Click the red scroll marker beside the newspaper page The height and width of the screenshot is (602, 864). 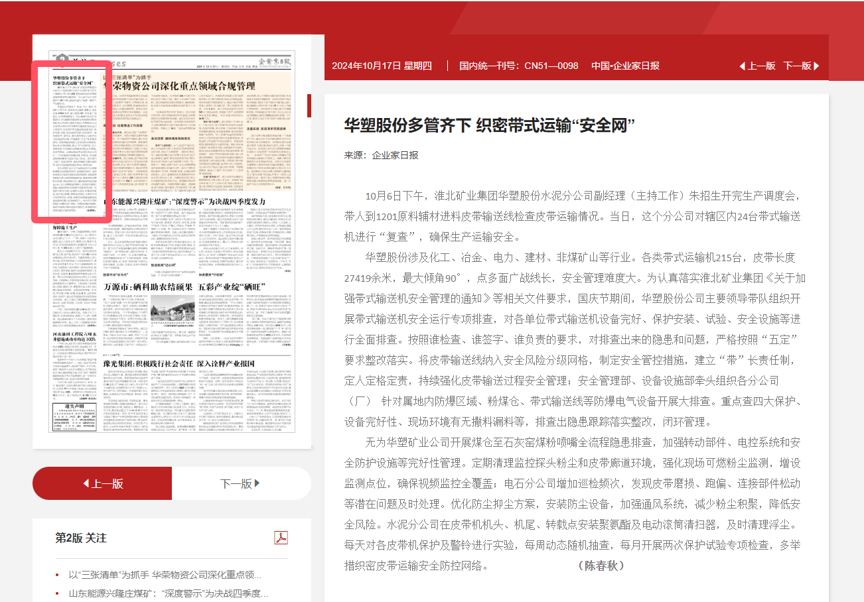click(309, 105)
